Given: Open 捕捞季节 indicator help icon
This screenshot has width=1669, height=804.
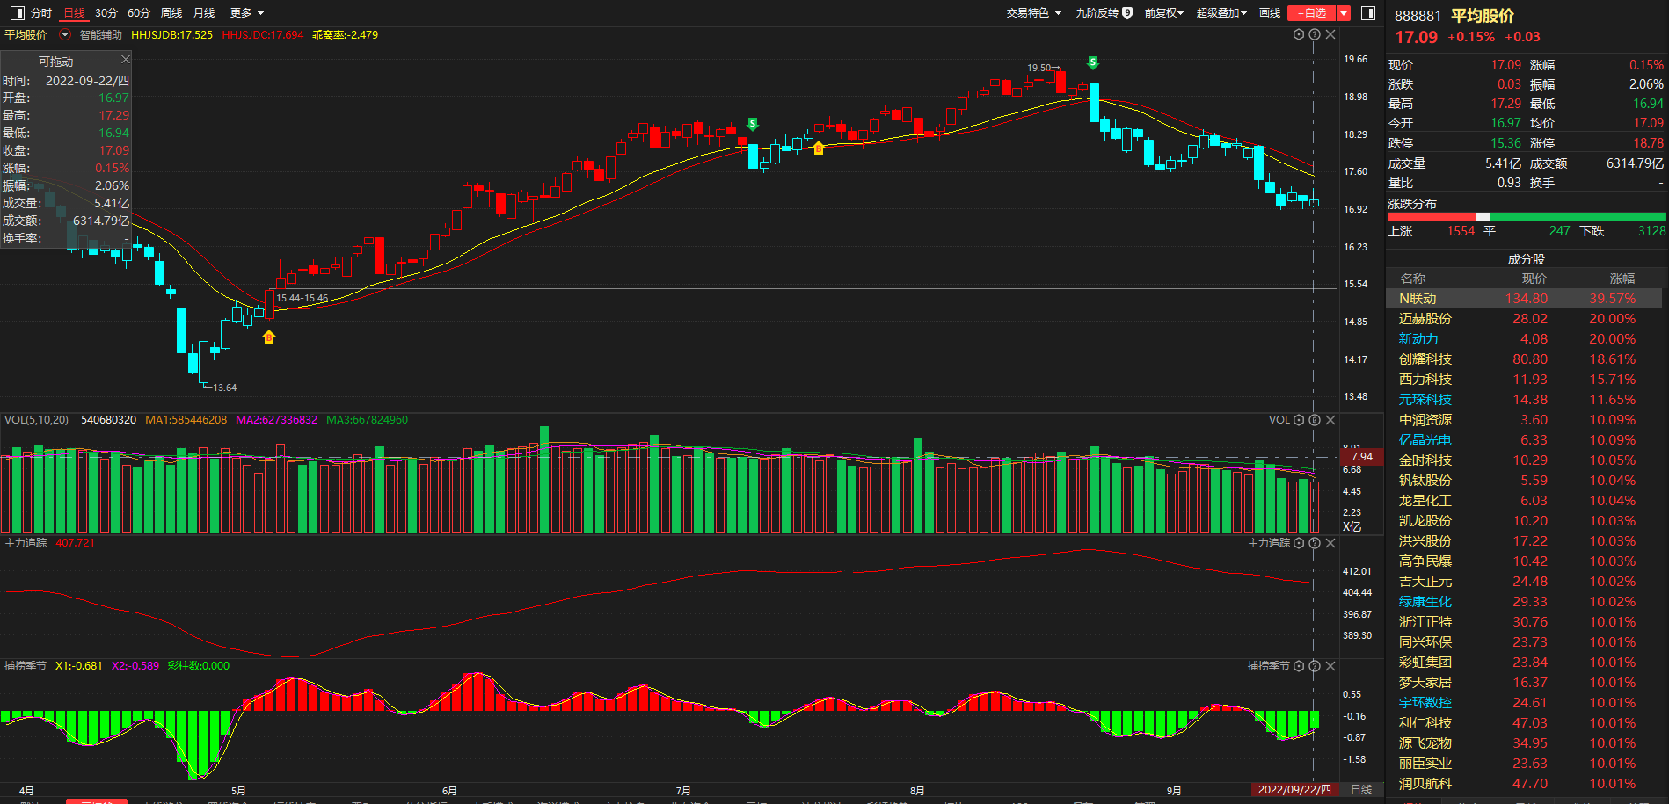Looking at the screenshot, I should tap(1315, 666).
